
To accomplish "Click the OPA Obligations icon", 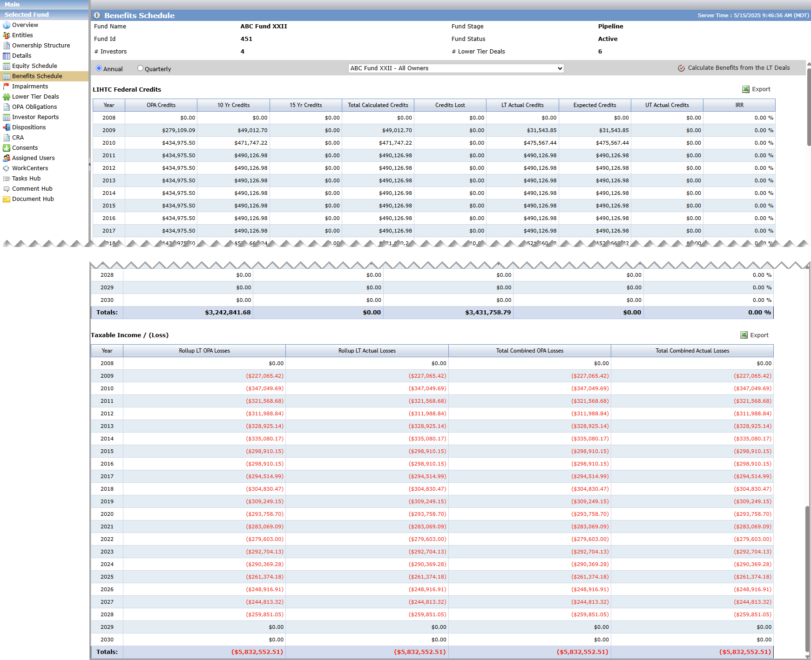I will click(7, 107).
